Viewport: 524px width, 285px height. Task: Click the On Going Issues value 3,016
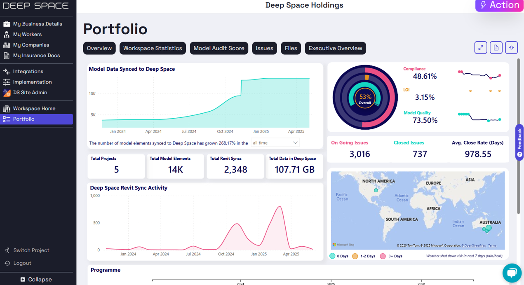tap(360, 154)
